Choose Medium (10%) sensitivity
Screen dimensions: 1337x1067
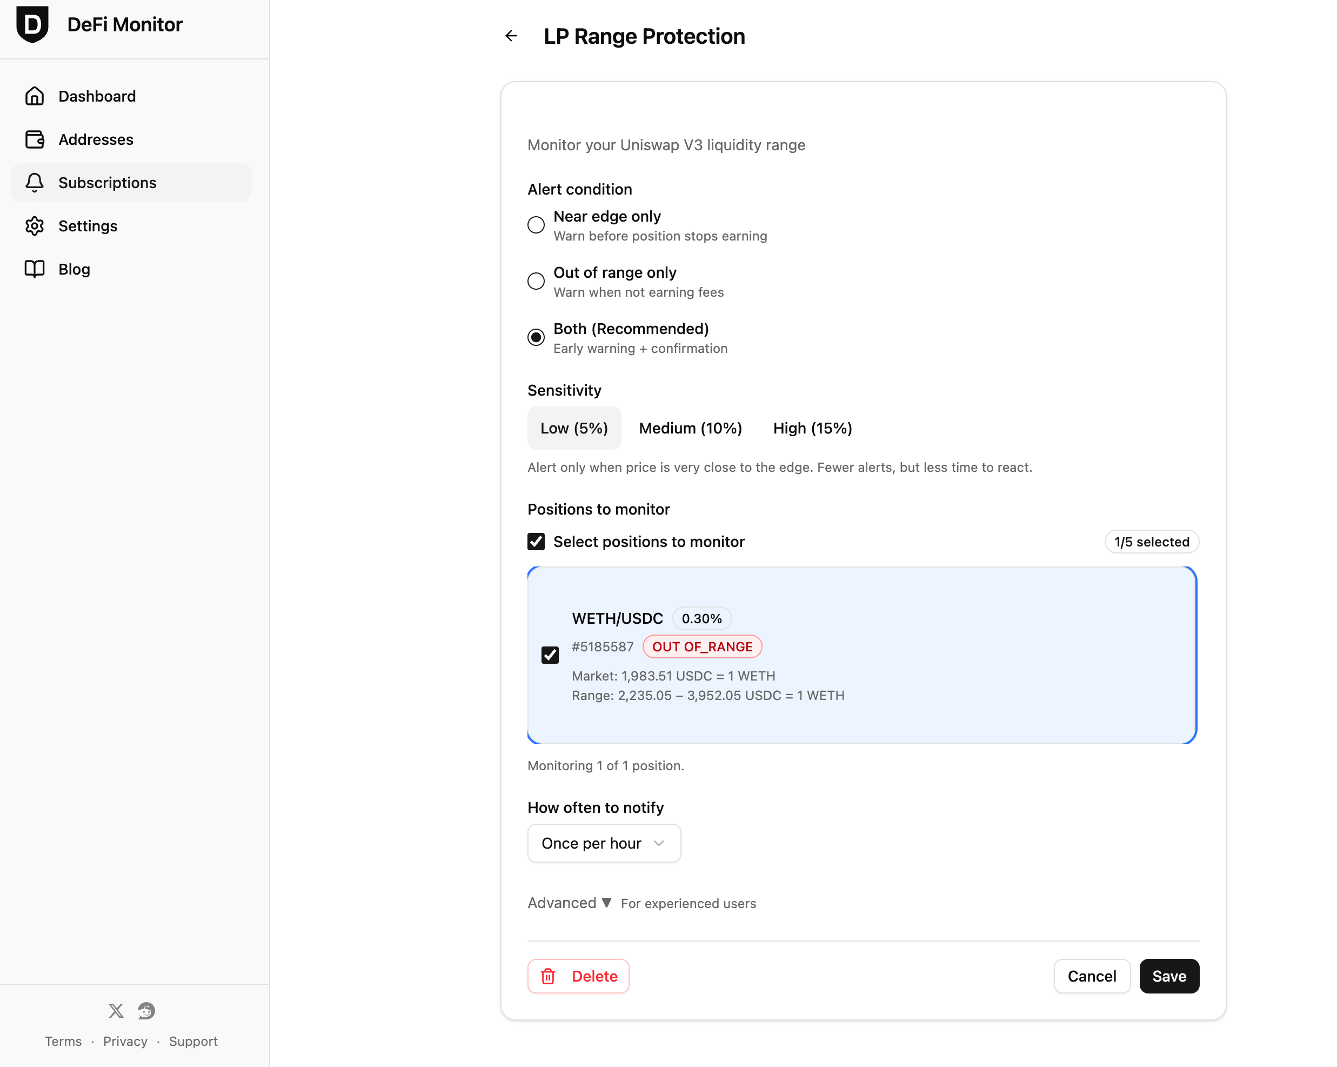pyautogui.click(x=690, y=428)
